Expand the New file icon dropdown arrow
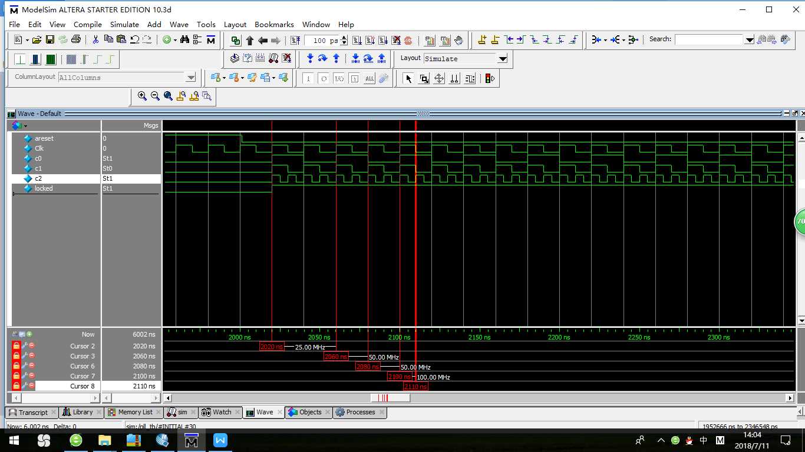The width and height of the screenshot is (805, 452). click(x=27, y=40)
